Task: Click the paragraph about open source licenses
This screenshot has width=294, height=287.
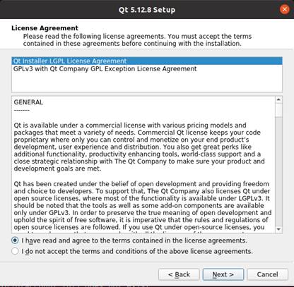Action: pyautogui.click(x=143, y=206)
